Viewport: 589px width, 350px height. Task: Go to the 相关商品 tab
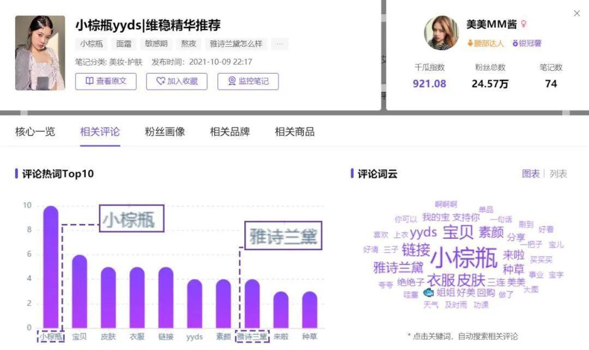click(294, 131)
